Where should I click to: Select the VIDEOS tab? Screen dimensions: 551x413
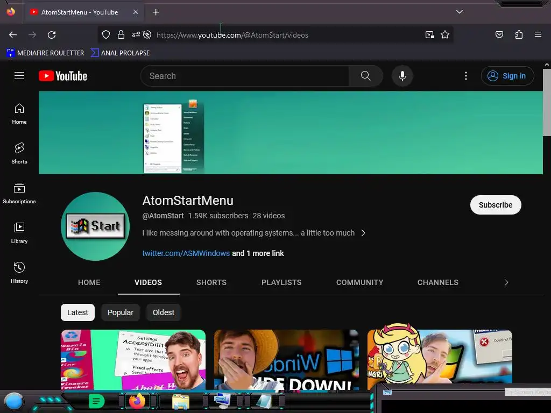coord(149,282)
